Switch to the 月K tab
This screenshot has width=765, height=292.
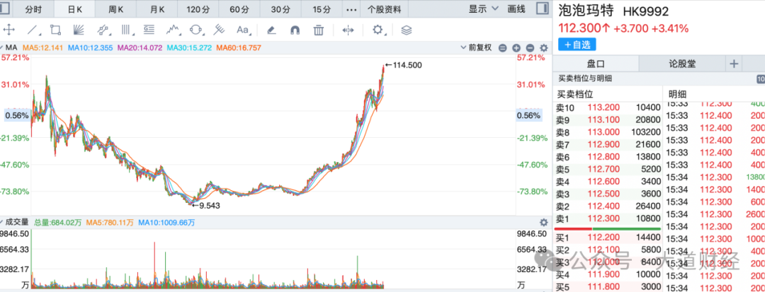[157, 8]
